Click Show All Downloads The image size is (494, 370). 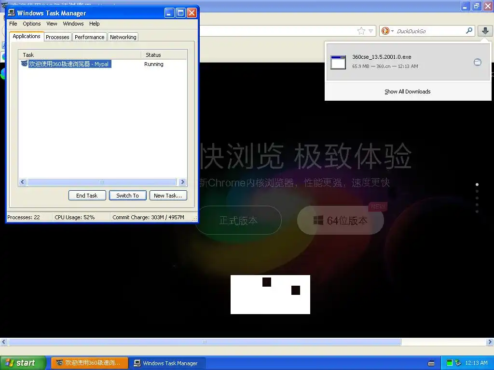tap(407, 92)
